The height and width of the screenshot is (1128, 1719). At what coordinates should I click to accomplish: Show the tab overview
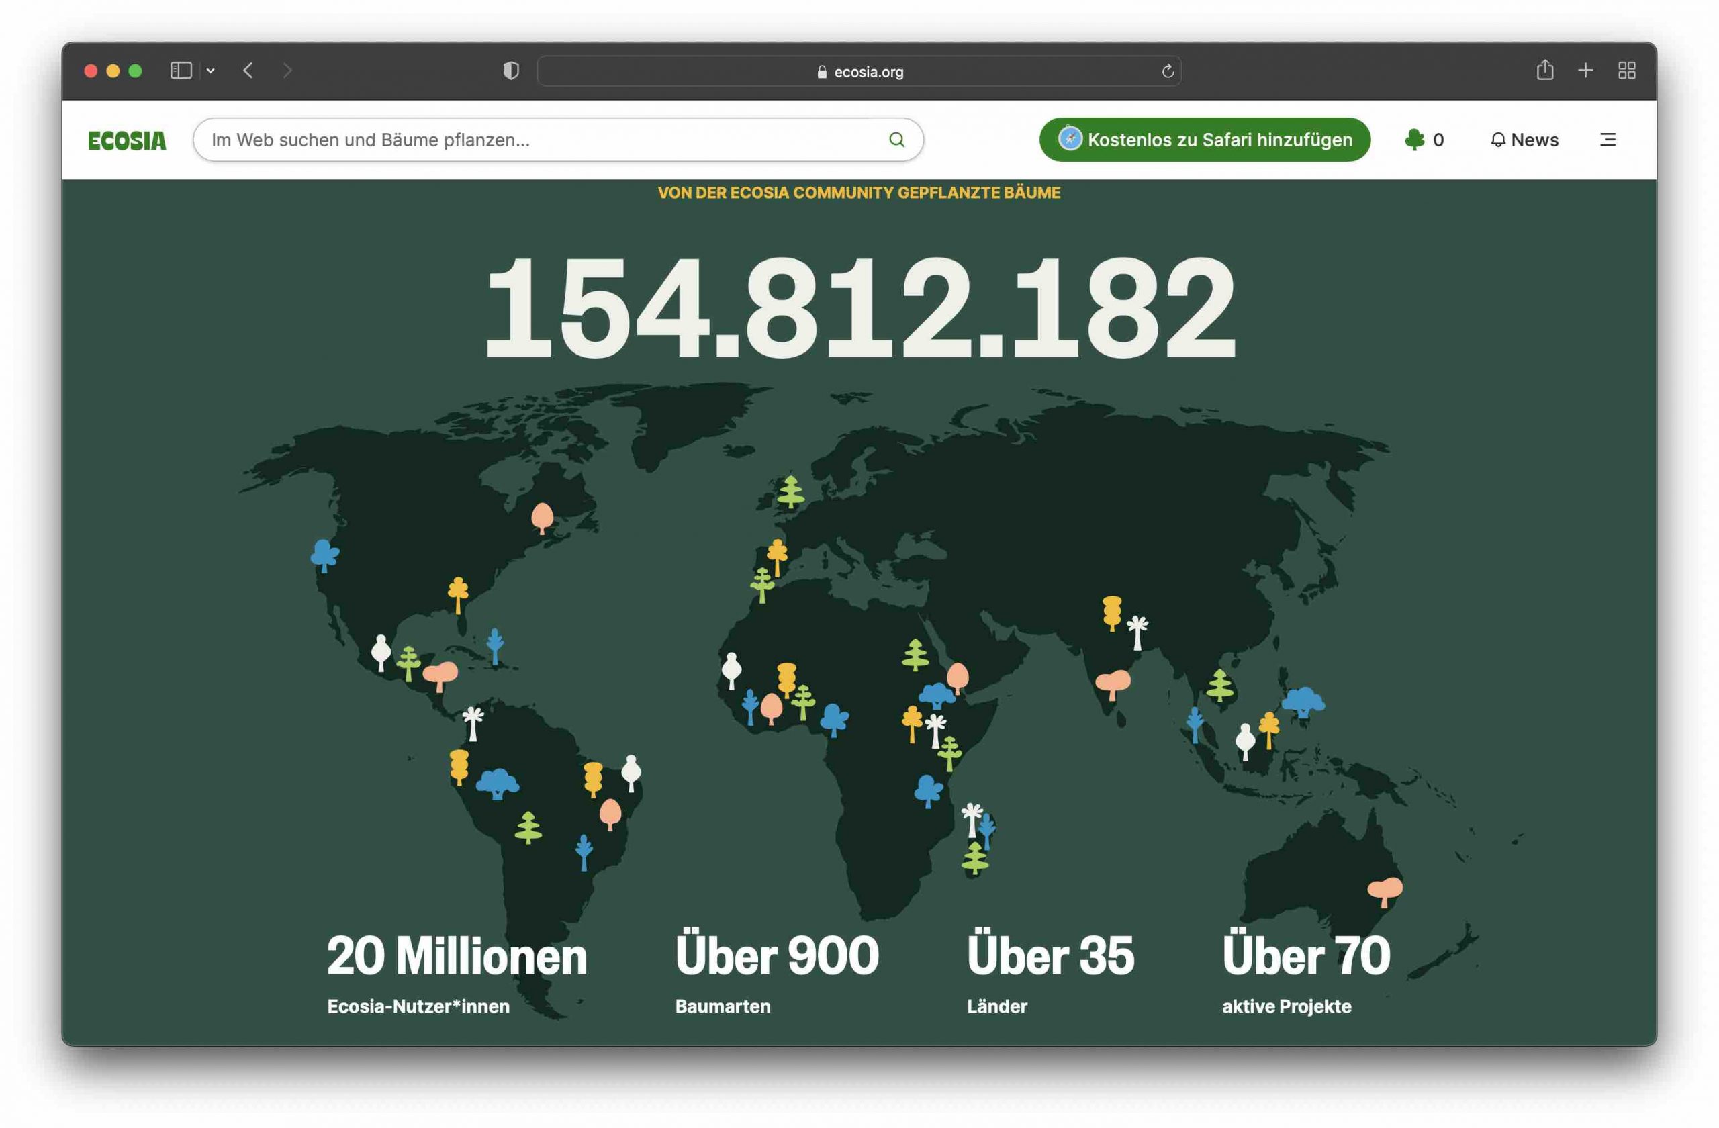click(x=1626, y=70)
